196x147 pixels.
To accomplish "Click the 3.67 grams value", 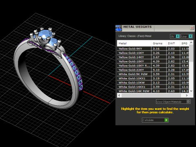I will pos(156,57).
